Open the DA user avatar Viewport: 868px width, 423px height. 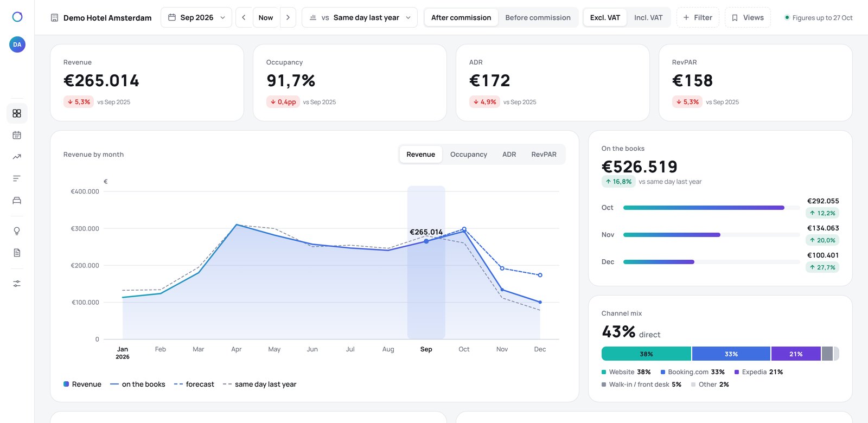coord(17,44)
